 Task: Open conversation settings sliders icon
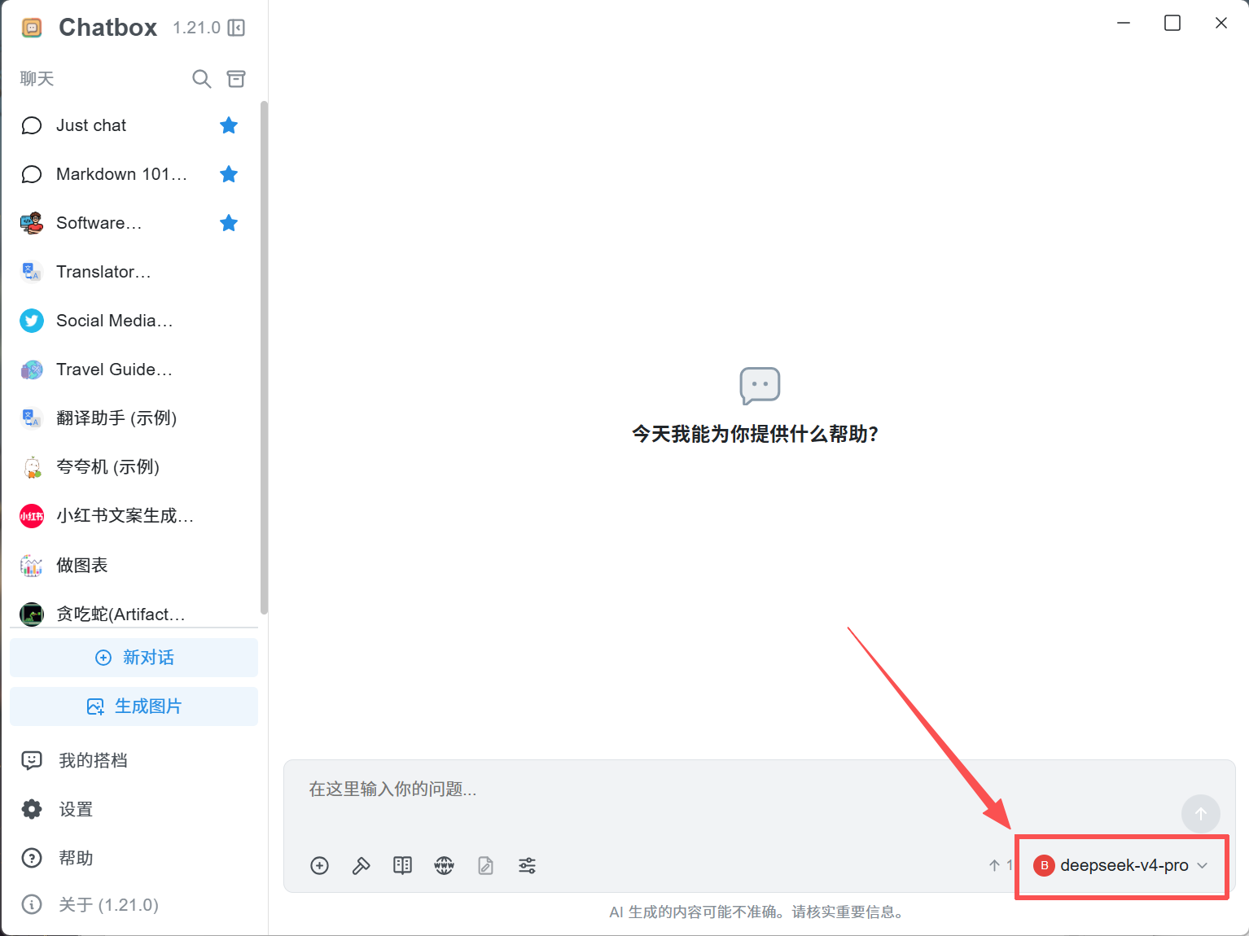(528, 865)
